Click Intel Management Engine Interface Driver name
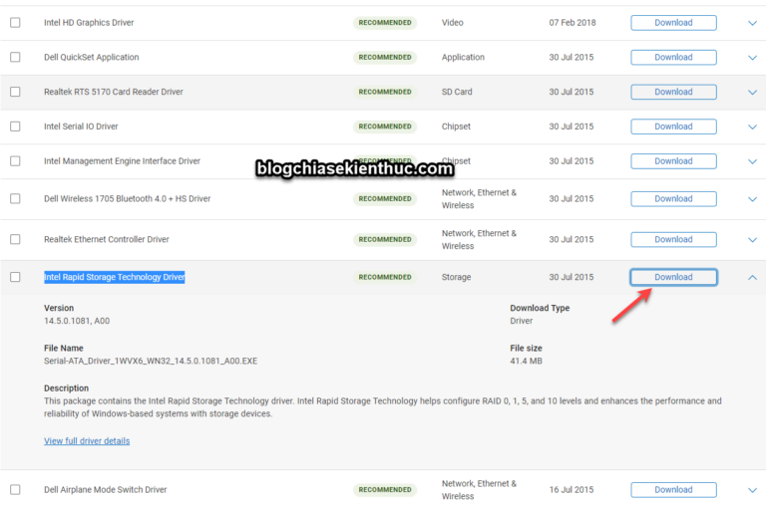 122,161
